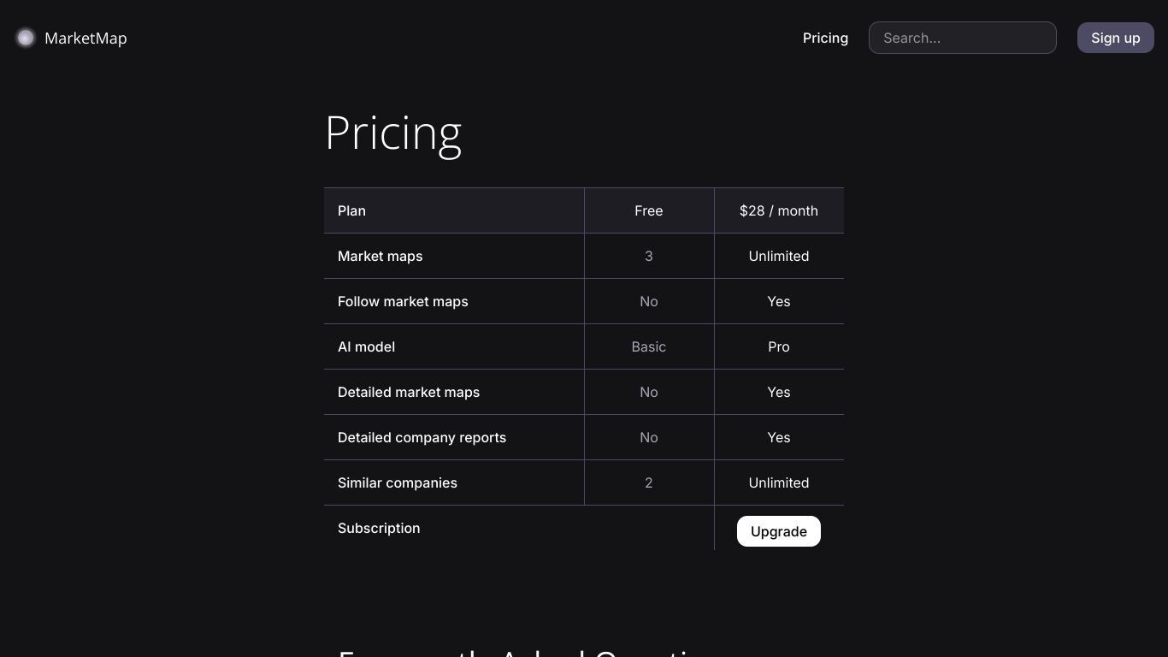The width and height of the screenshot is (1168, 657).
Task: Click the Upgrade subscription button
Action: (x=779, y=531)
